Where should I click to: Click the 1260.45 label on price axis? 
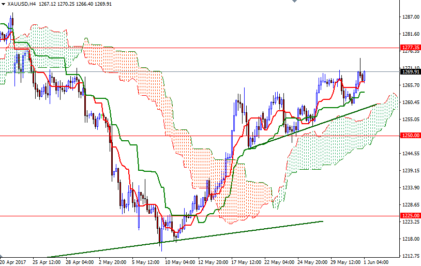[410, 102]
